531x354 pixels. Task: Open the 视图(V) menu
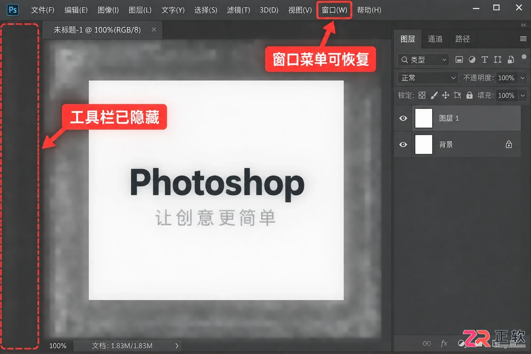(300, 10)
